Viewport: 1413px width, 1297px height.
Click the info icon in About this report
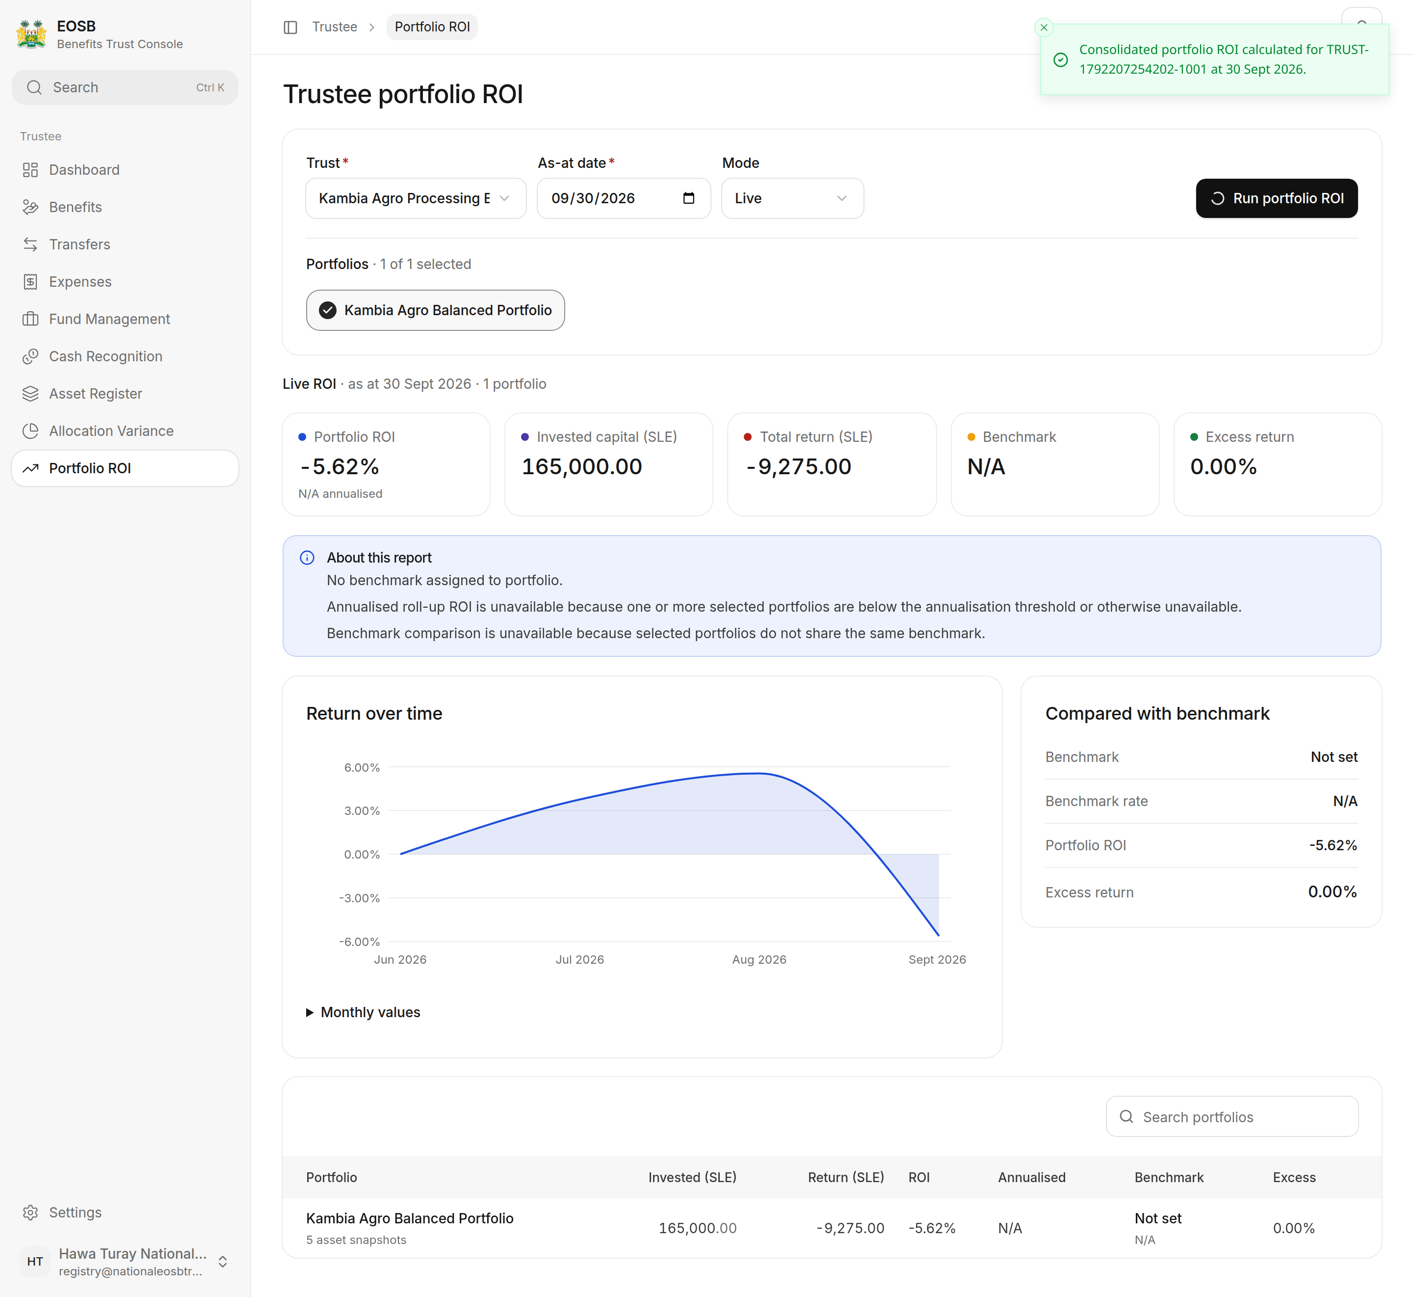(x=307, y=557)
